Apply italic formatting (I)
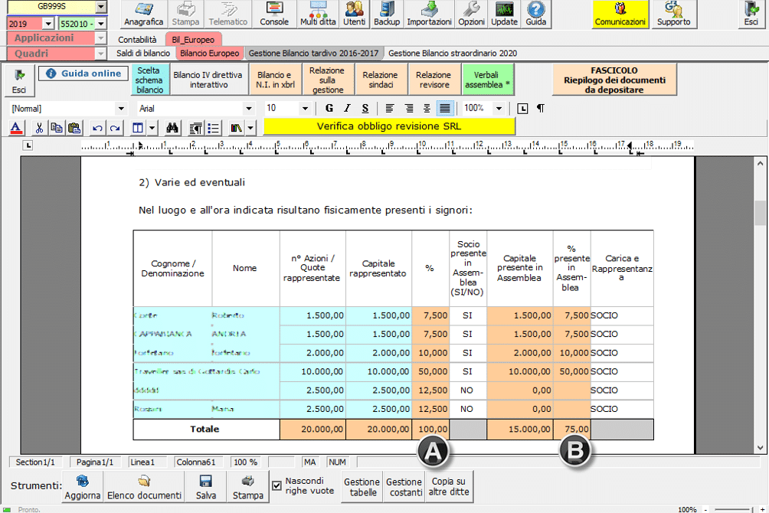This screenshot has width=769, height=513. click(347, 109)
